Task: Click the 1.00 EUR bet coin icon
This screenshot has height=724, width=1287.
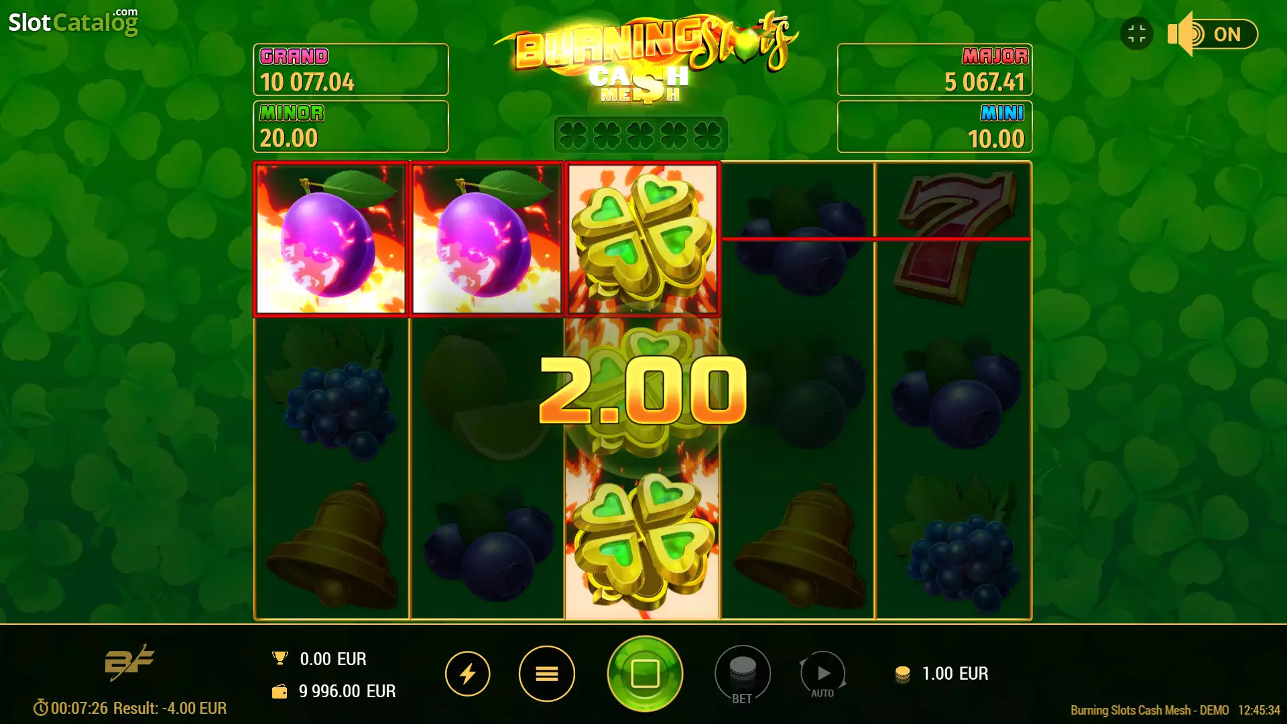Action: [x=903, y=674]
